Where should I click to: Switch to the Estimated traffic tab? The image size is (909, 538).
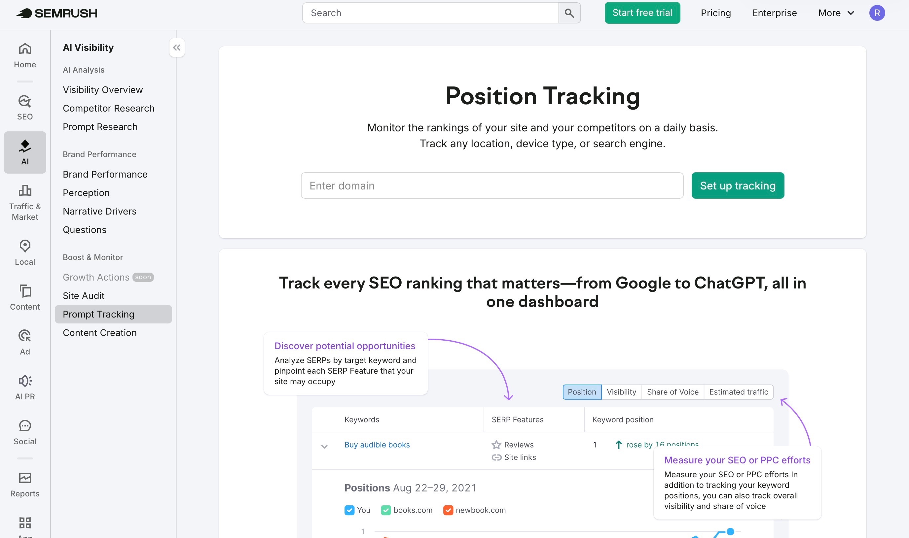[x=739, y=392]
